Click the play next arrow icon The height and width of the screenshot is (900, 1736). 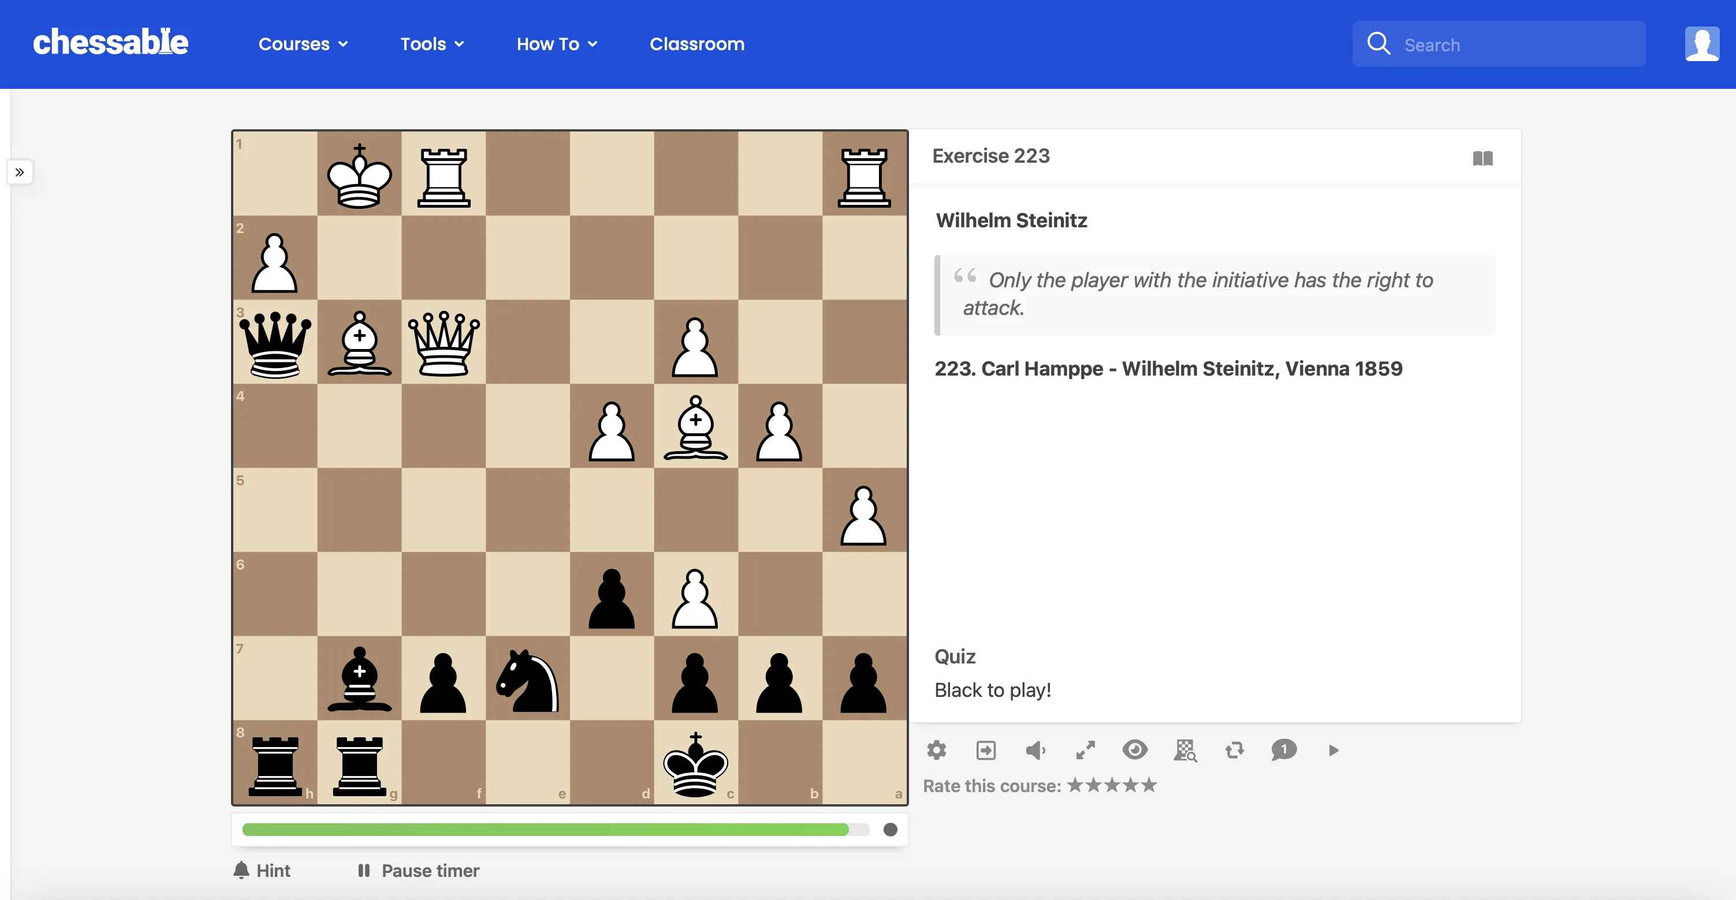coord(1333,750)
